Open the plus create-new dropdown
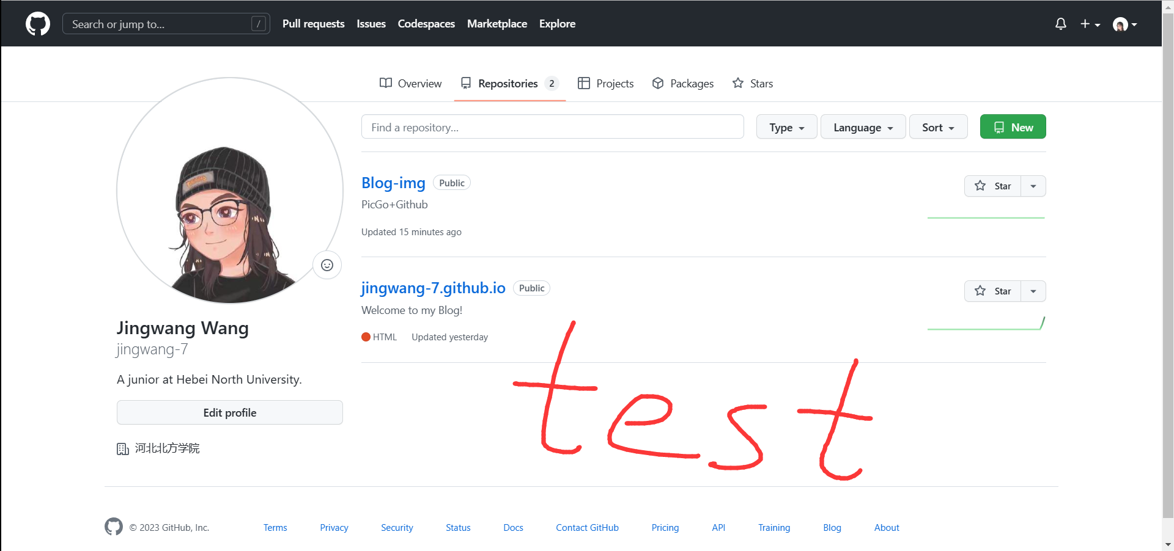Image resolution: width=1174 pixels, height=551 pixels. 1090,24
